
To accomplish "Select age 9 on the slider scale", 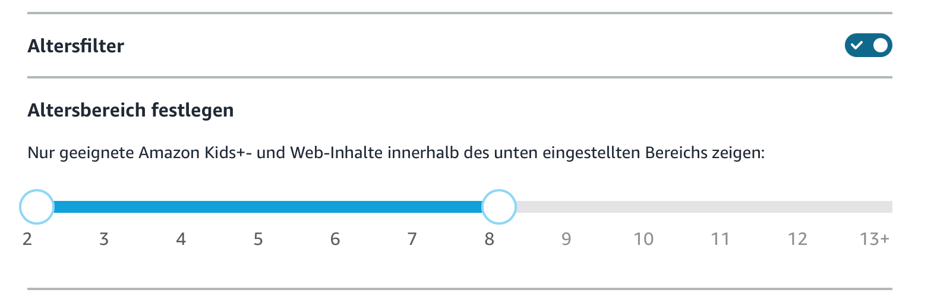I will click(x=566, y=239).
